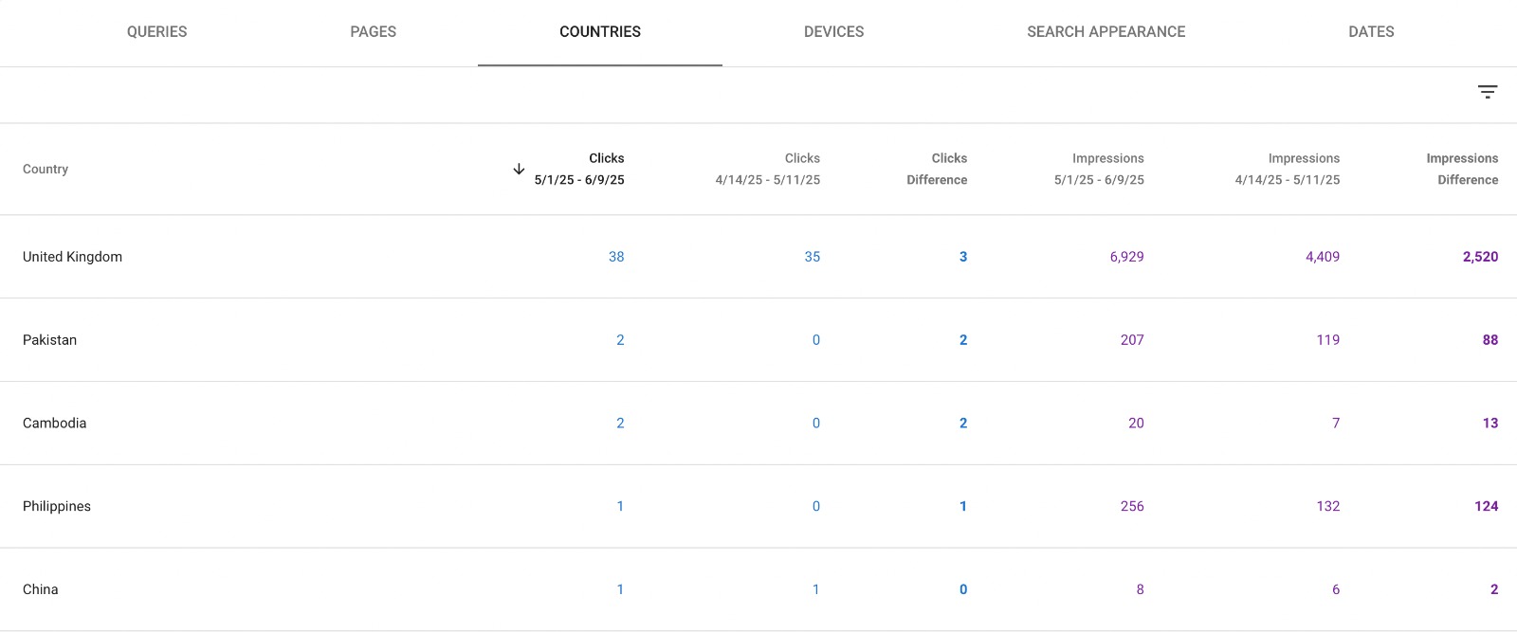Open the Devices tab
Image resolution: width=1517 pixels, height=632 pixels.
click(x=833, y=32)
